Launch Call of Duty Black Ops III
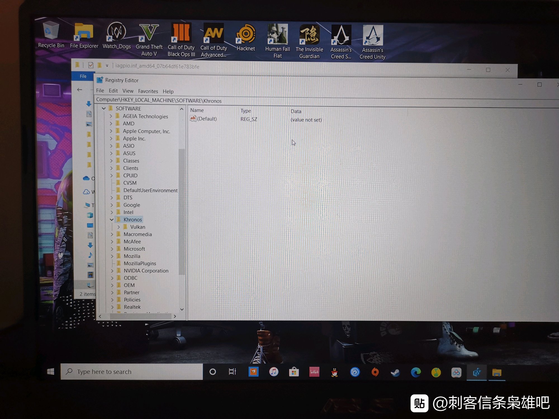Image resolution: width=559 pixels, height=419 pixels. (181, 40)
